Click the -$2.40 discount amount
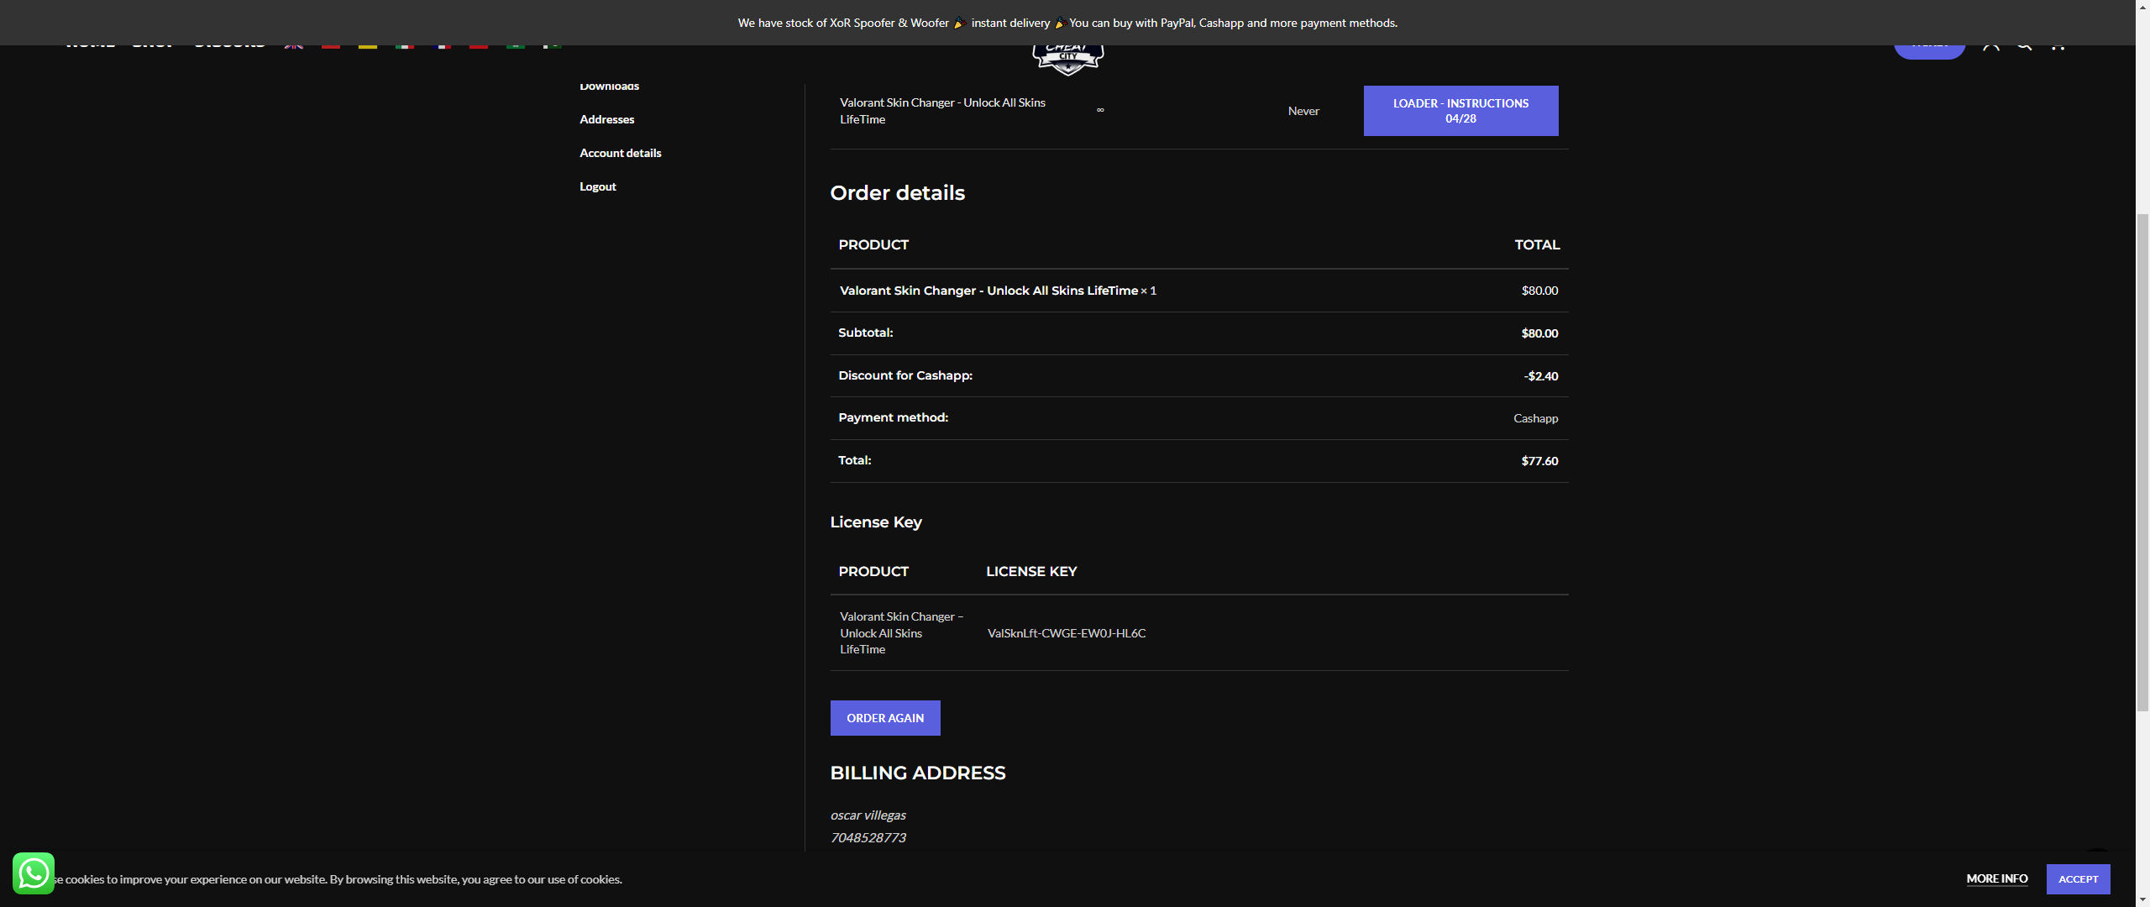 (x=1541, y=376)
